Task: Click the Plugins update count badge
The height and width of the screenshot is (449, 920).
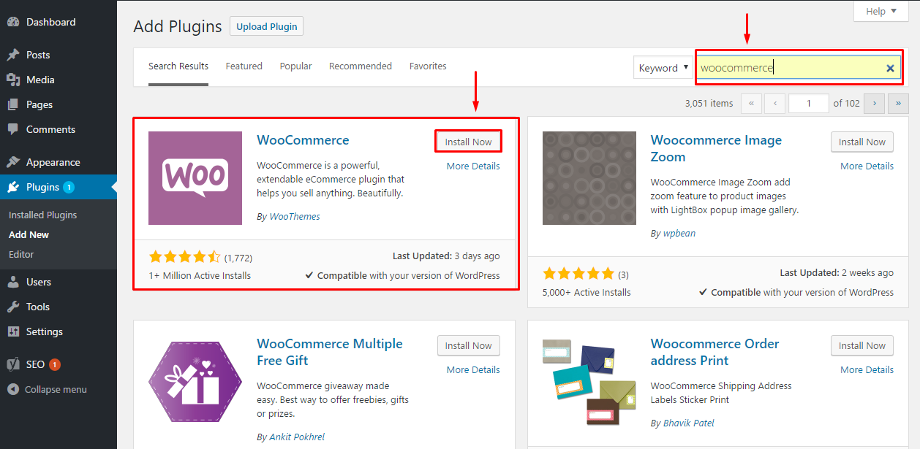Action: pos(69,187)
